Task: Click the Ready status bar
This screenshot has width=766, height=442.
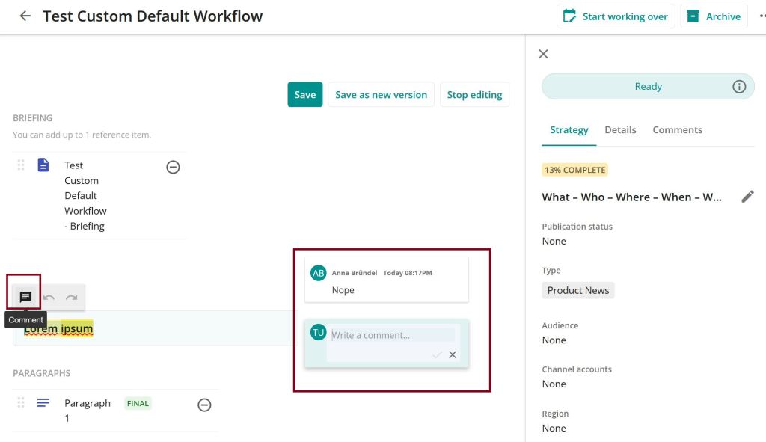Action: [x=636, y=87]
